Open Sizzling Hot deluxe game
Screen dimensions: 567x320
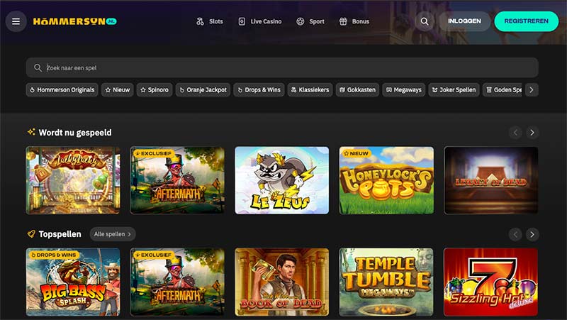[490, 282]
